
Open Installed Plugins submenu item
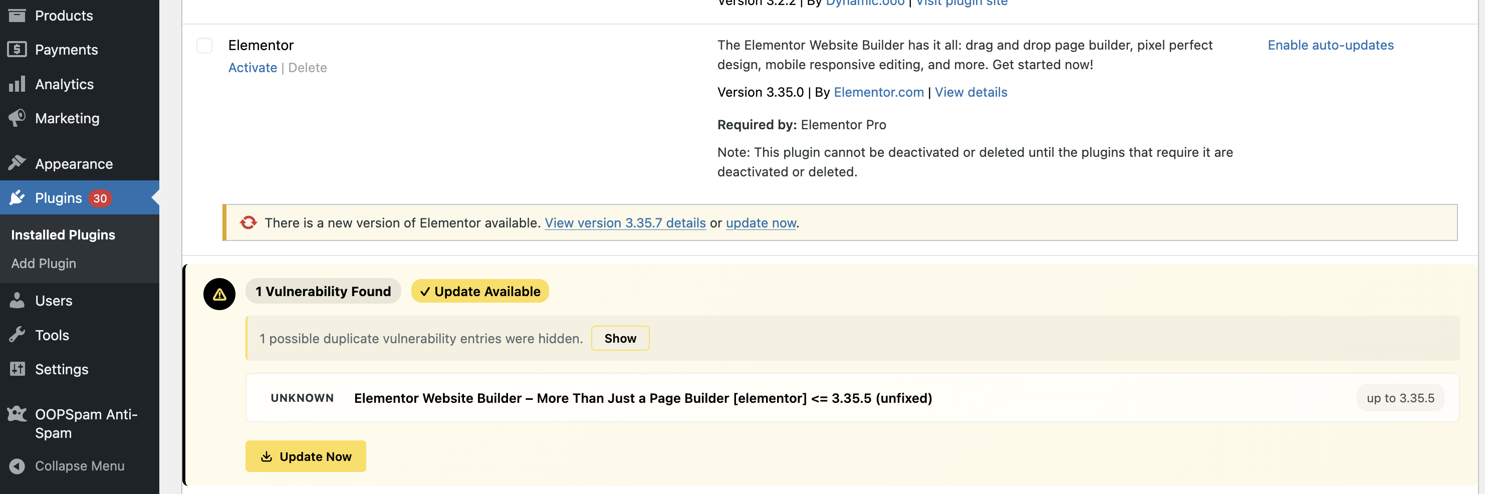(x=63, y=234)
